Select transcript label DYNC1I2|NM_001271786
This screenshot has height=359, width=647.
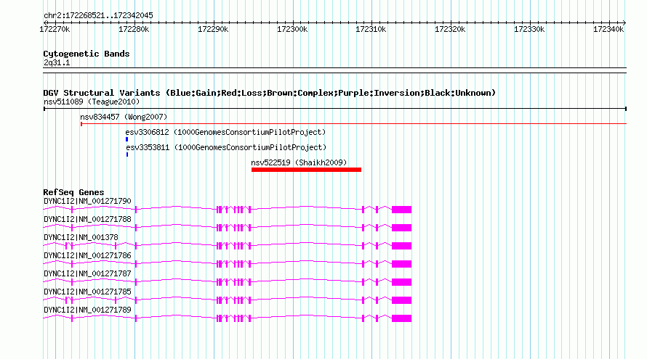(87, 256)
